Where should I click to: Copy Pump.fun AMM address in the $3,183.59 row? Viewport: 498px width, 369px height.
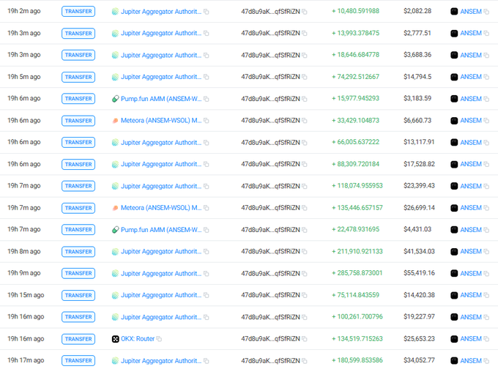[x=206, y=99]
